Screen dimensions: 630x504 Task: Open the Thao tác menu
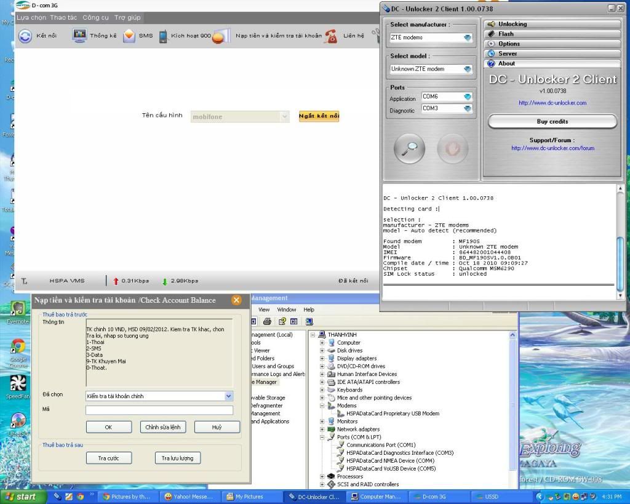(64, 18)
